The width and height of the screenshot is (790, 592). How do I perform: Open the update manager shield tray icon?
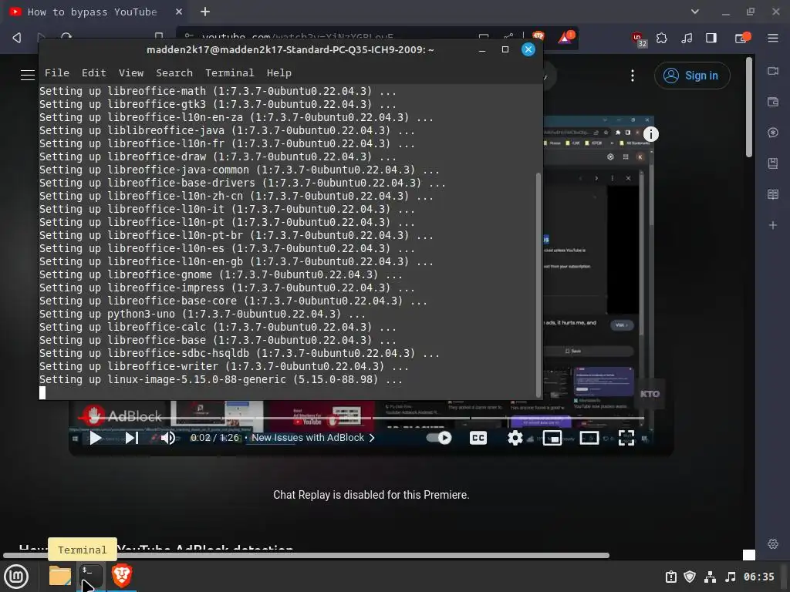(690, 577)
